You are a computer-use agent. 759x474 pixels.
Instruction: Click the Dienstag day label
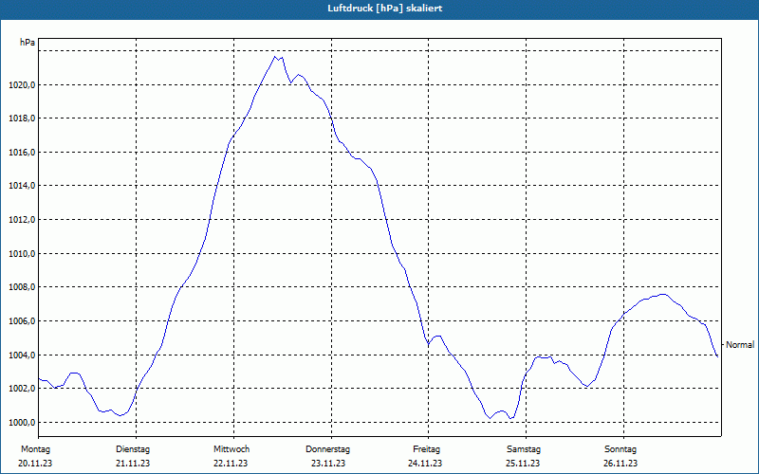tap(133, 449)
